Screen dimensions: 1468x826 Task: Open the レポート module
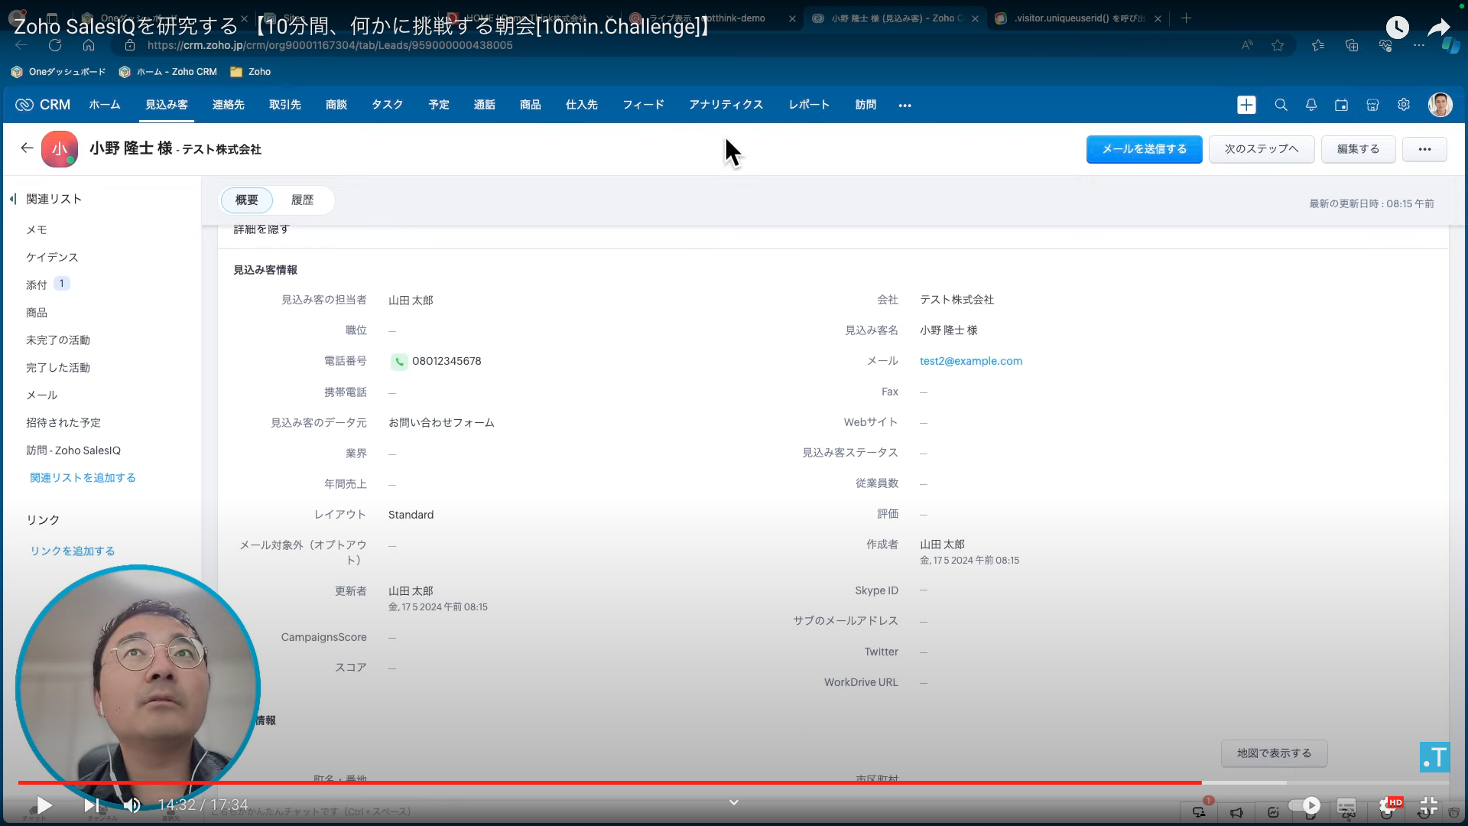[x=809, y=105]
